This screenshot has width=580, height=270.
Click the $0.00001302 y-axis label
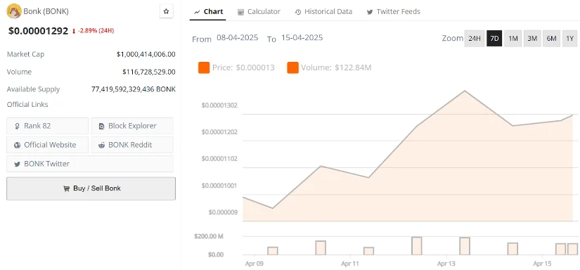pyautogui.click(x=219, y=105)
